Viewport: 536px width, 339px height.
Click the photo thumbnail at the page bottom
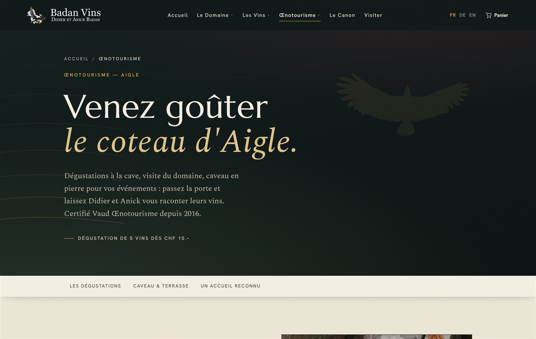(x=377, y=337)
